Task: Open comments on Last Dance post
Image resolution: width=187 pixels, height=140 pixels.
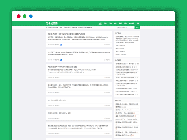Action: tap(108, 106)
